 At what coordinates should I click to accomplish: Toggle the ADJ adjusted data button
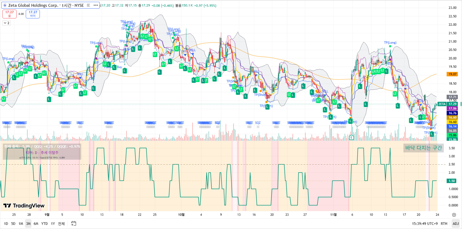[x=455, y=224]
